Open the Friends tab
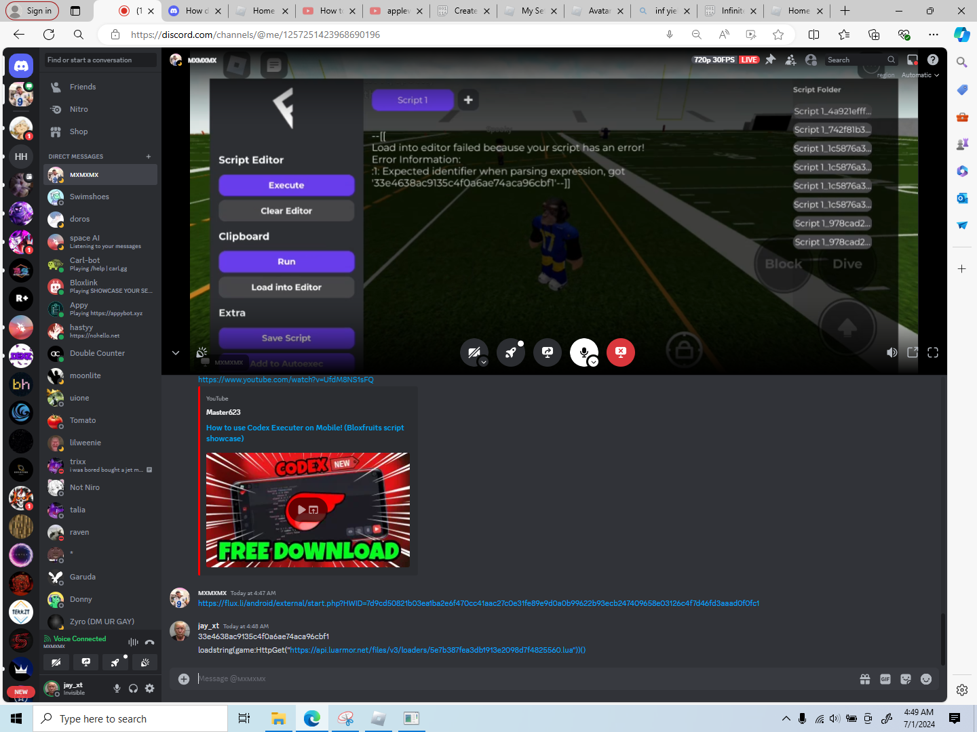The image size is (977, 732). 100,87
